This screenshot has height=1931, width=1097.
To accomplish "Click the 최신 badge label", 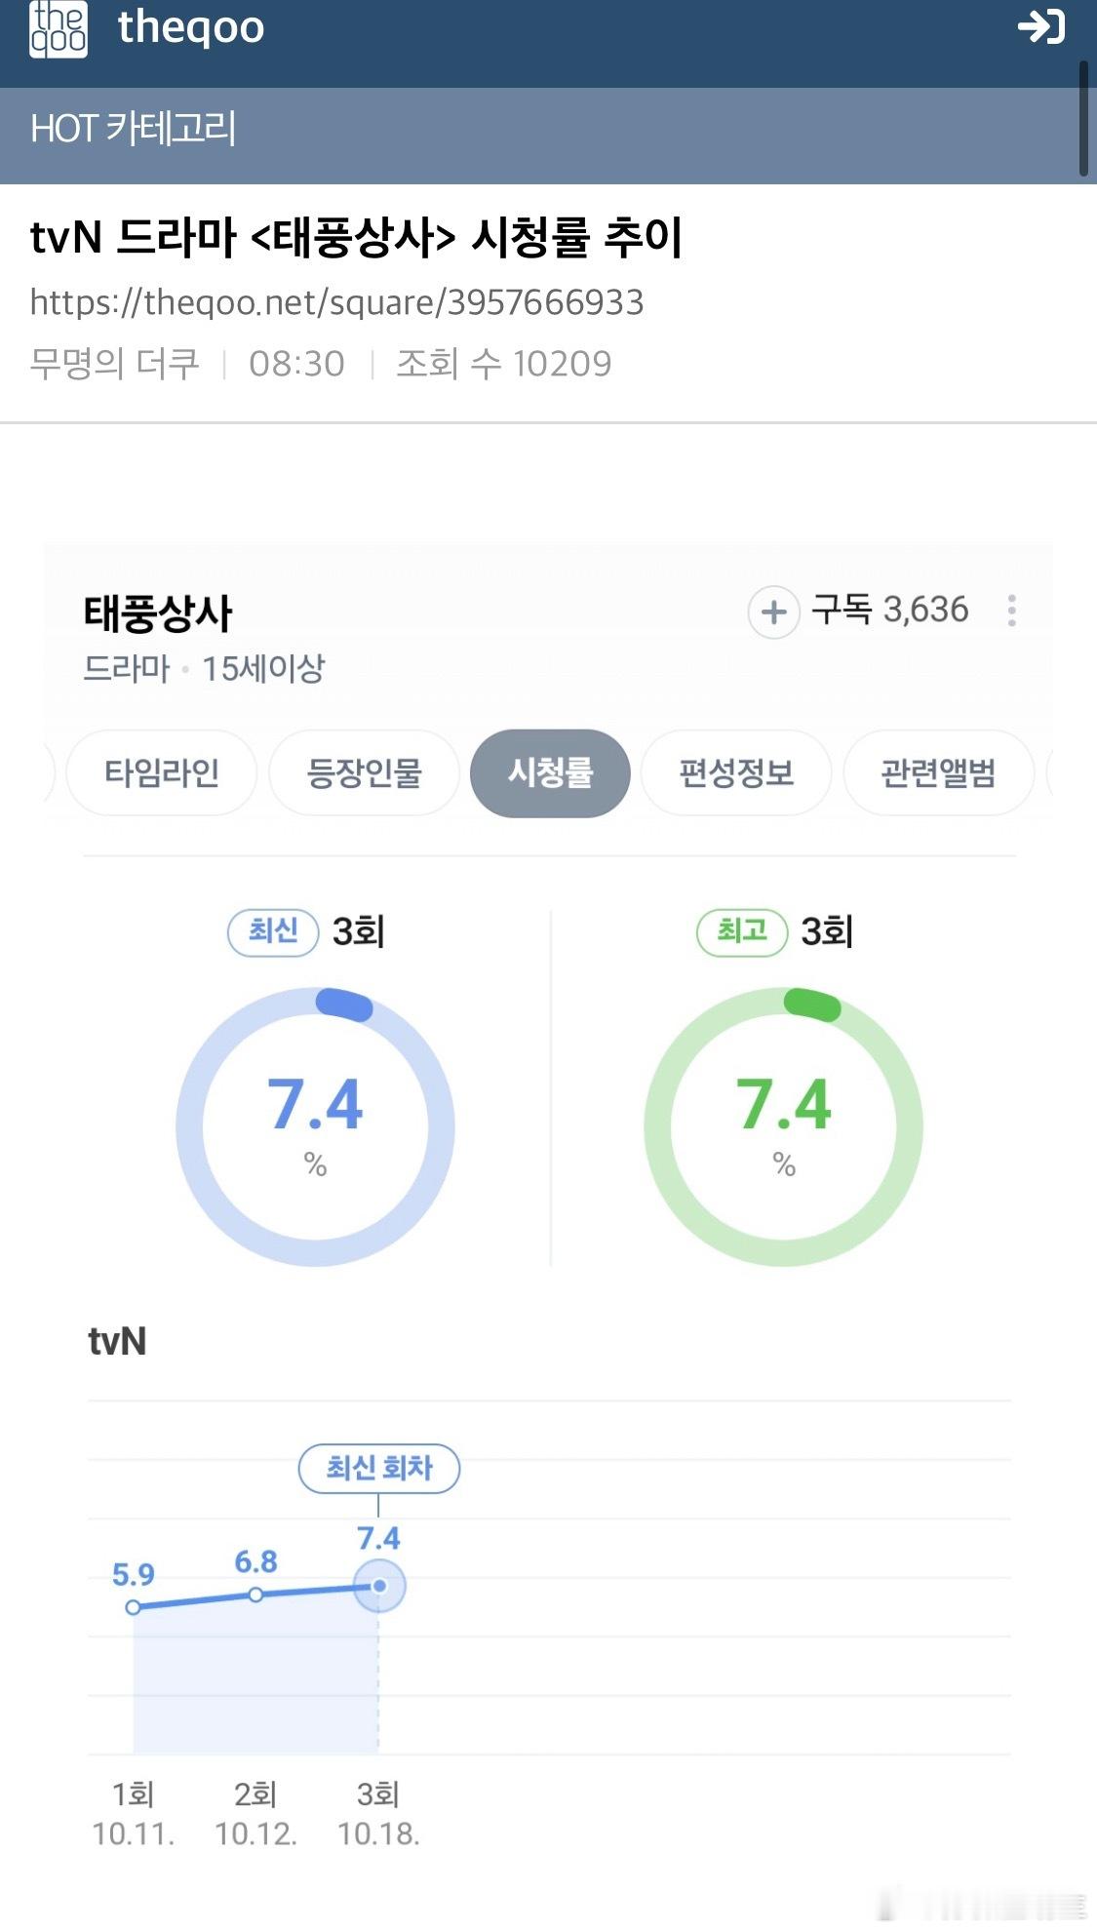I will point(273,931).
